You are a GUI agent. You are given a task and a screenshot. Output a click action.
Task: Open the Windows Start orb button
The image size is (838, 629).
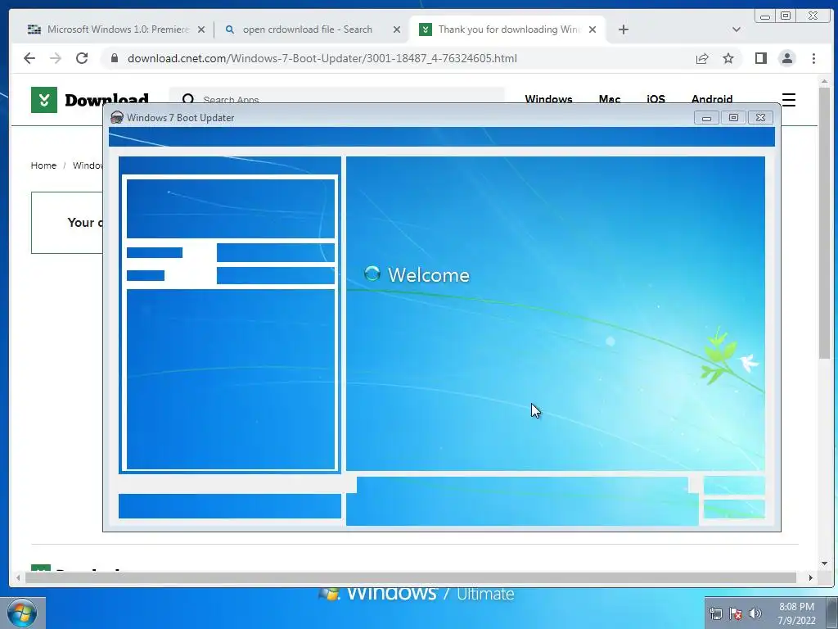click(22, 613)
